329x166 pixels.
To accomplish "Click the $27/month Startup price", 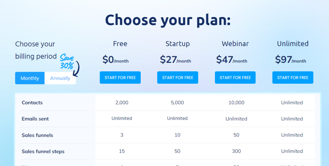I will click(175, 60).
